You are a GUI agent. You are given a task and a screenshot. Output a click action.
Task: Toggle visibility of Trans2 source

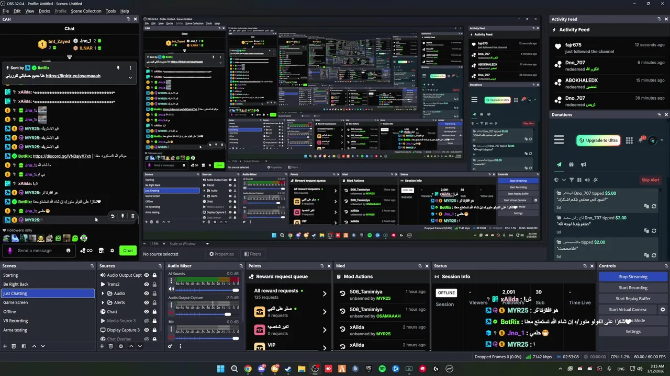coord(147,284)
